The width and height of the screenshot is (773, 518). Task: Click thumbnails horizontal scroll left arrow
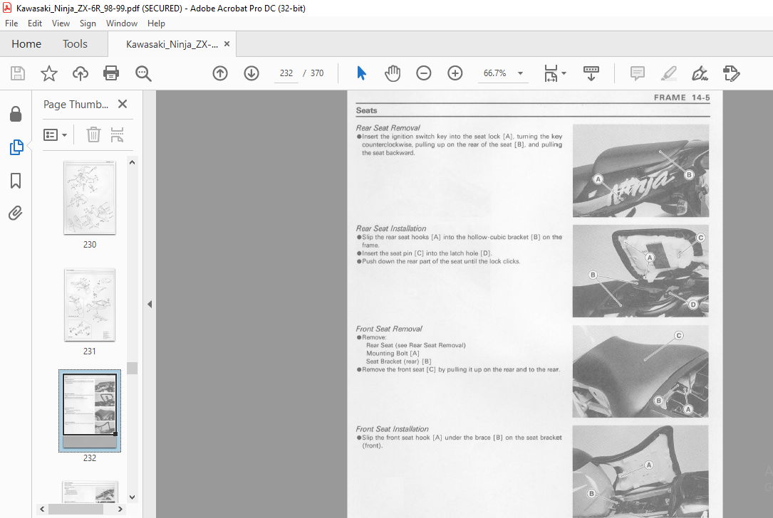(x=42, y=509)
